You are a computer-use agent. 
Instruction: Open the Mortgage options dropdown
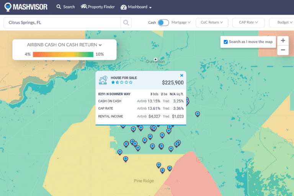(181, 23)
